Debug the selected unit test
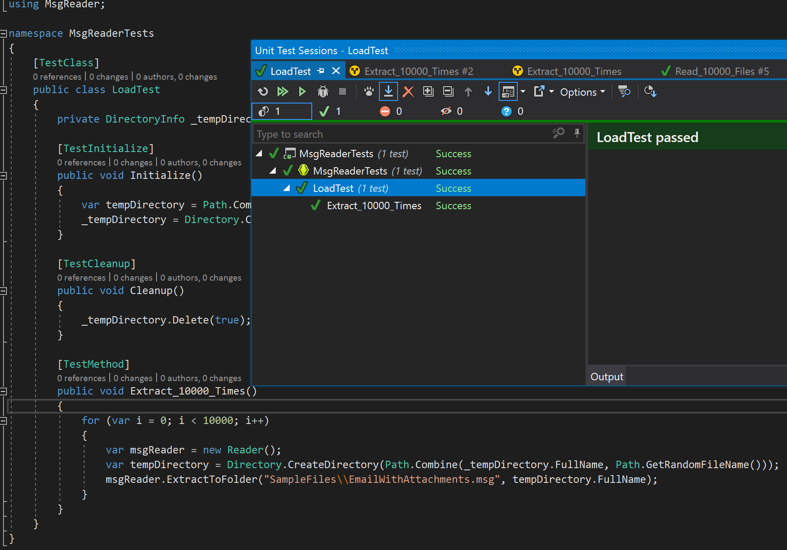 [x=323, y=91]
